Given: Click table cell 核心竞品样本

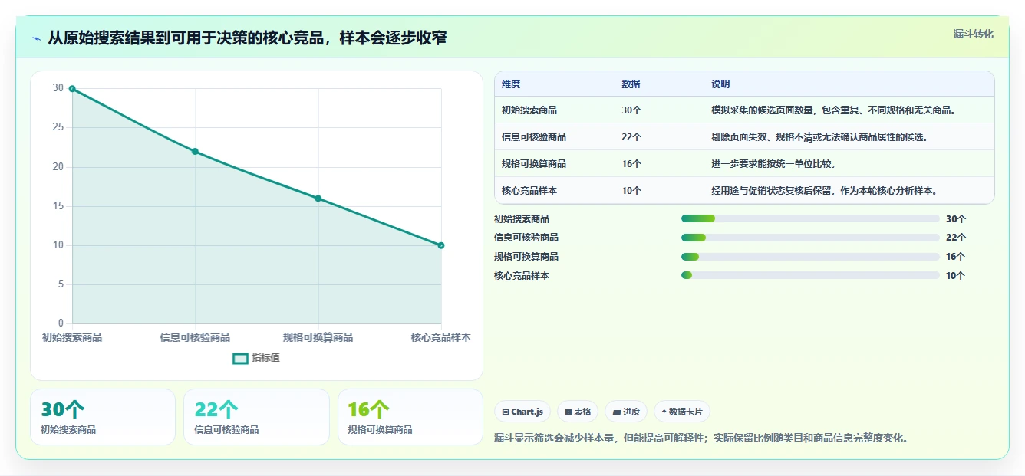Looking at the screenshot, I should 529,191.
